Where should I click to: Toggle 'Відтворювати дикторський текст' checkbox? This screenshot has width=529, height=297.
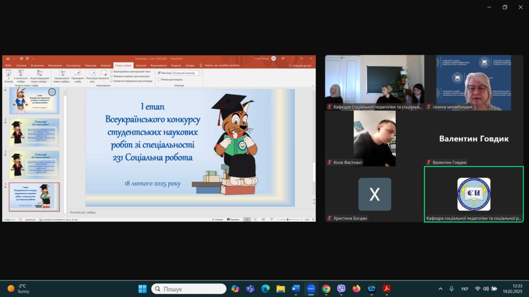tap(112, 72)
